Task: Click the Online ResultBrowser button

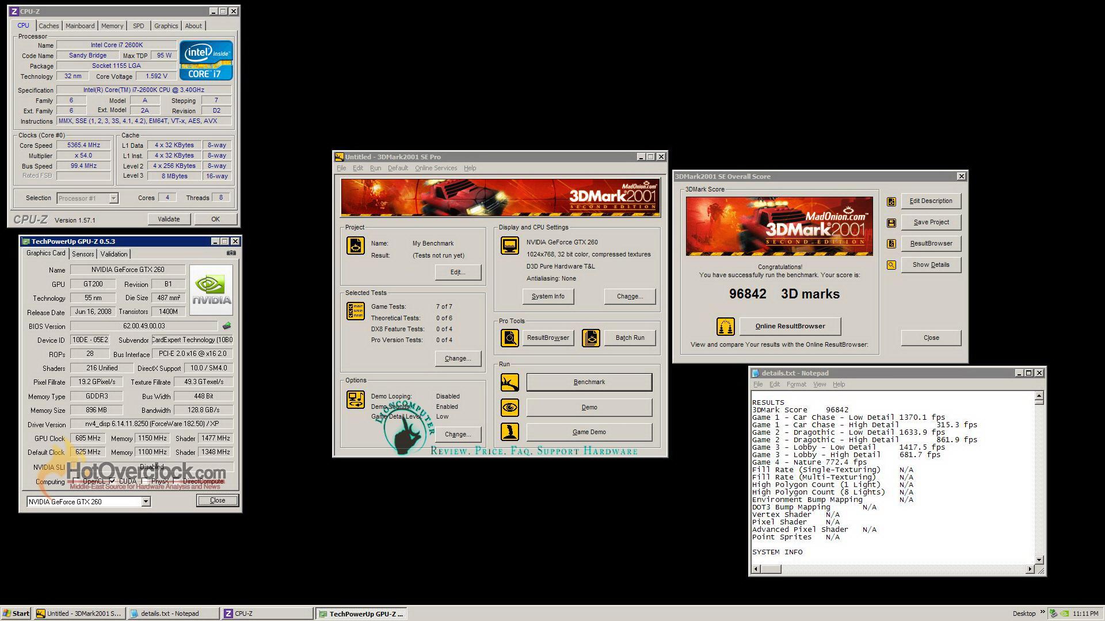Action: [x=790, y=326]
